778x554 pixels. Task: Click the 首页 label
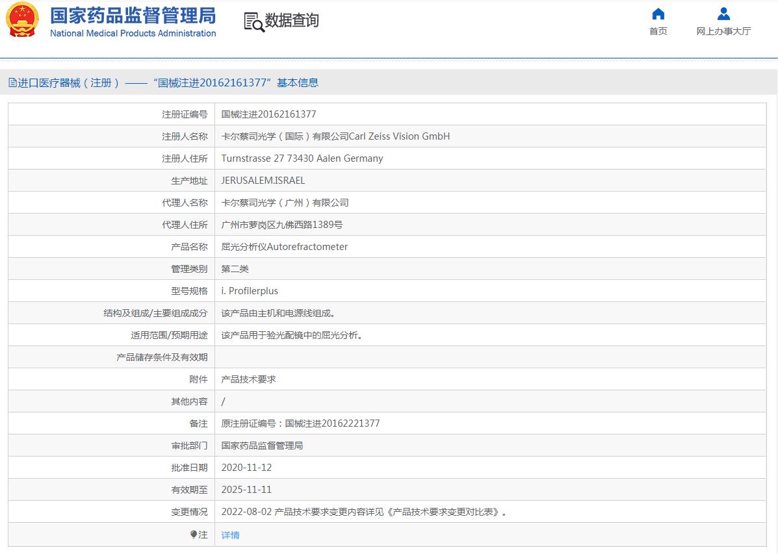click(658, 31)
